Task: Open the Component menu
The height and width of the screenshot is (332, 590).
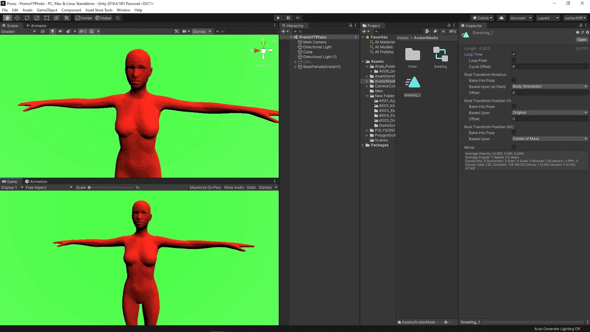Action: [71, 10]
